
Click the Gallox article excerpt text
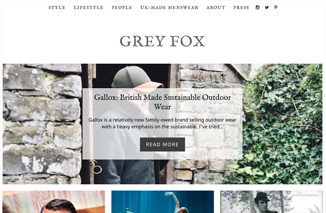(x=162, y=123)
